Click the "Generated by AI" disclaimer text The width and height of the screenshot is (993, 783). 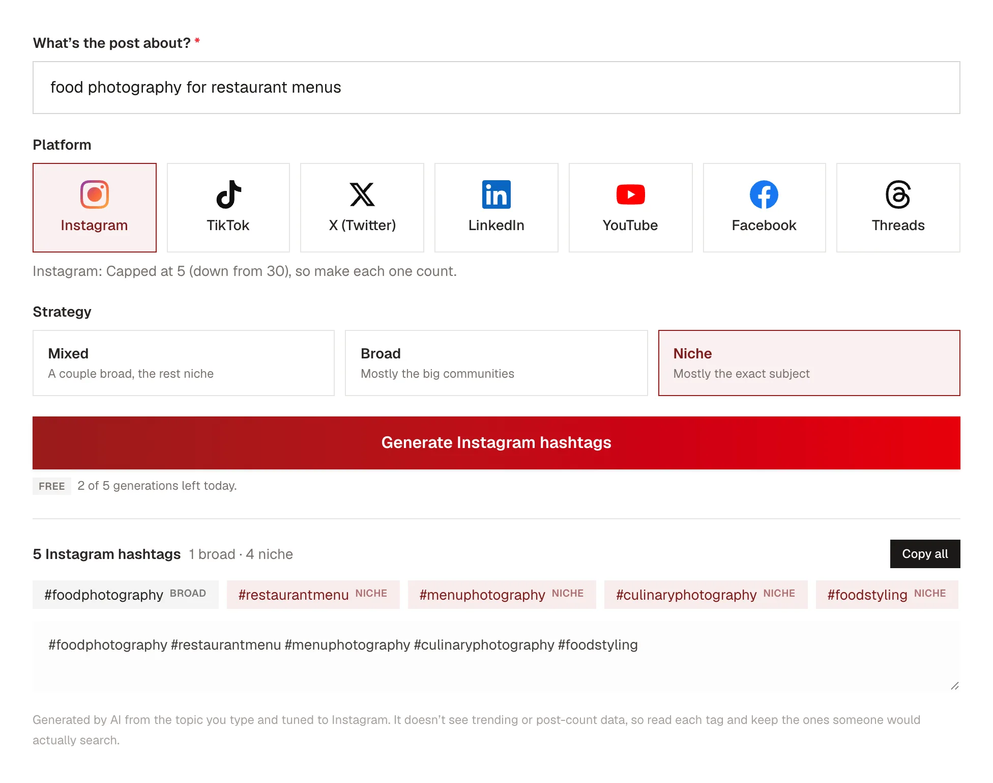[x=477, y=730]
